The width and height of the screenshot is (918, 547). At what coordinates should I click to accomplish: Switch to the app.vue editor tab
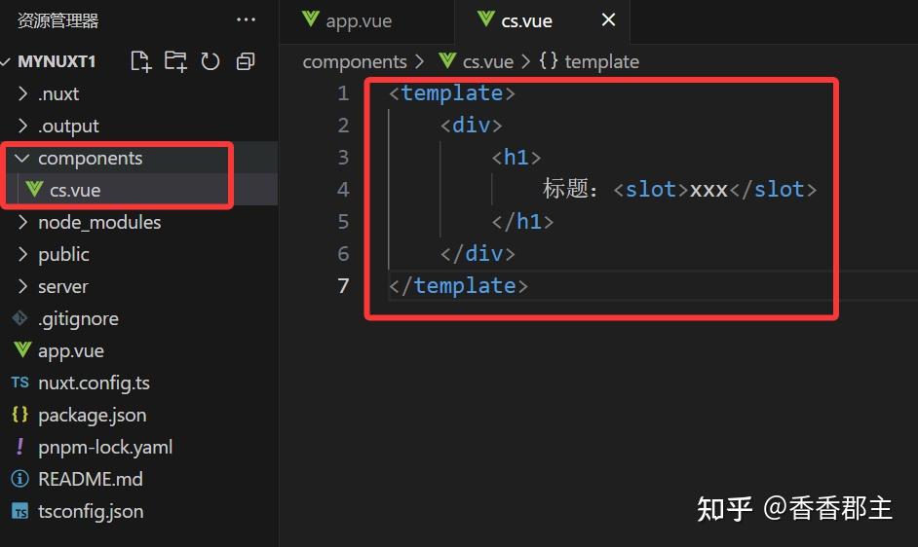[366, 21]
